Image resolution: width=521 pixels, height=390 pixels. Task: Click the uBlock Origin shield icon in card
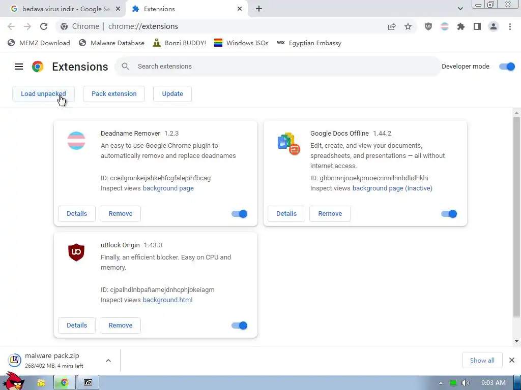pyautogui.click(x=76, y=252)
